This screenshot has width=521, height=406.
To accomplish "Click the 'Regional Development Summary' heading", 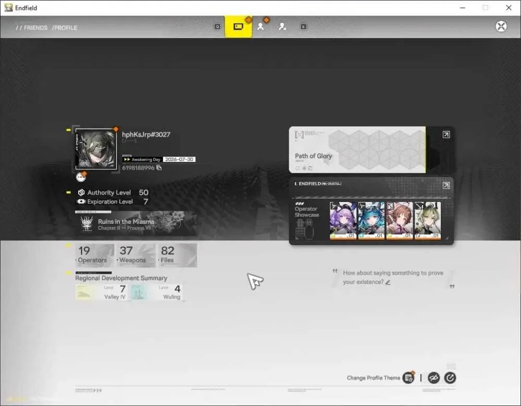I will pyautogui.click(x=121, y=278).
